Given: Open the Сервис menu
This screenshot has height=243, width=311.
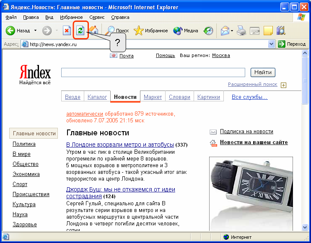Looking at the screenshot, I should click(97, 17).
